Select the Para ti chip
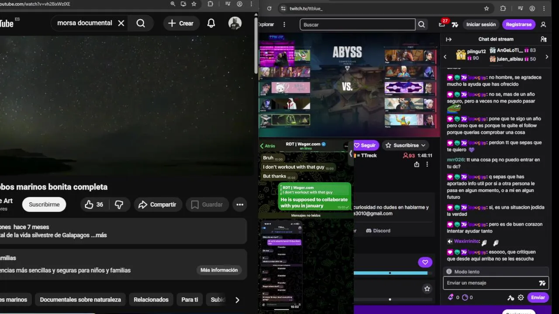This screenshot has height=314, width=559. click(190, 300)
